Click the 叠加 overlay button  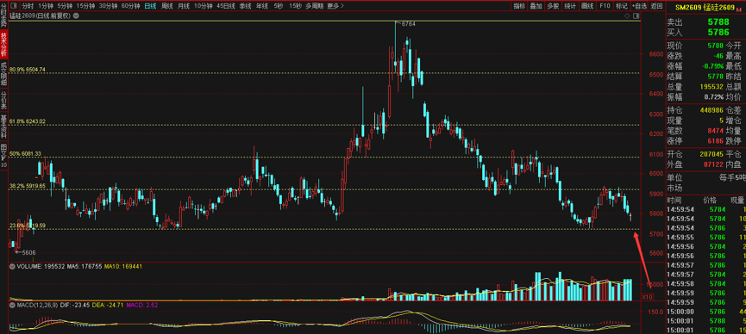[536, 6]
